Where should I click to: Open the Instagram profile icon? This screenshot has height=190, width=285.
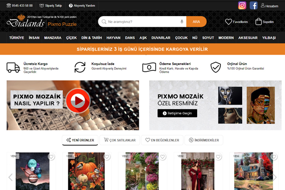(242, 6)
